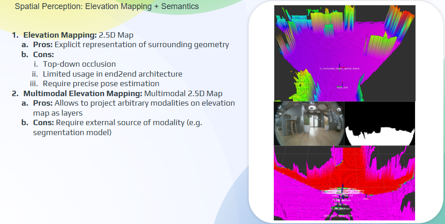Select the fisheye camera room photo
Viewport: 445px width, 224px height.
pyautogui.click(x=309, y=124)
